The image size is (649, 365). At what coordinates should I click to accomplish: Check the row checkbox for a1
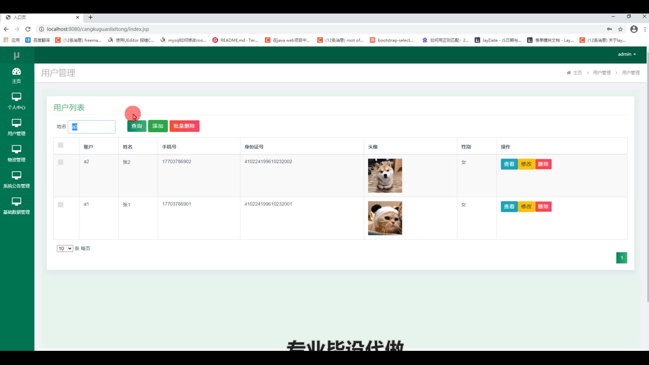coord(61,205)
